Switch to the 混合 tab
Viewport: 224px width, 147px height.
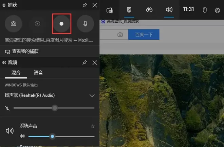(x=16, y=73)
